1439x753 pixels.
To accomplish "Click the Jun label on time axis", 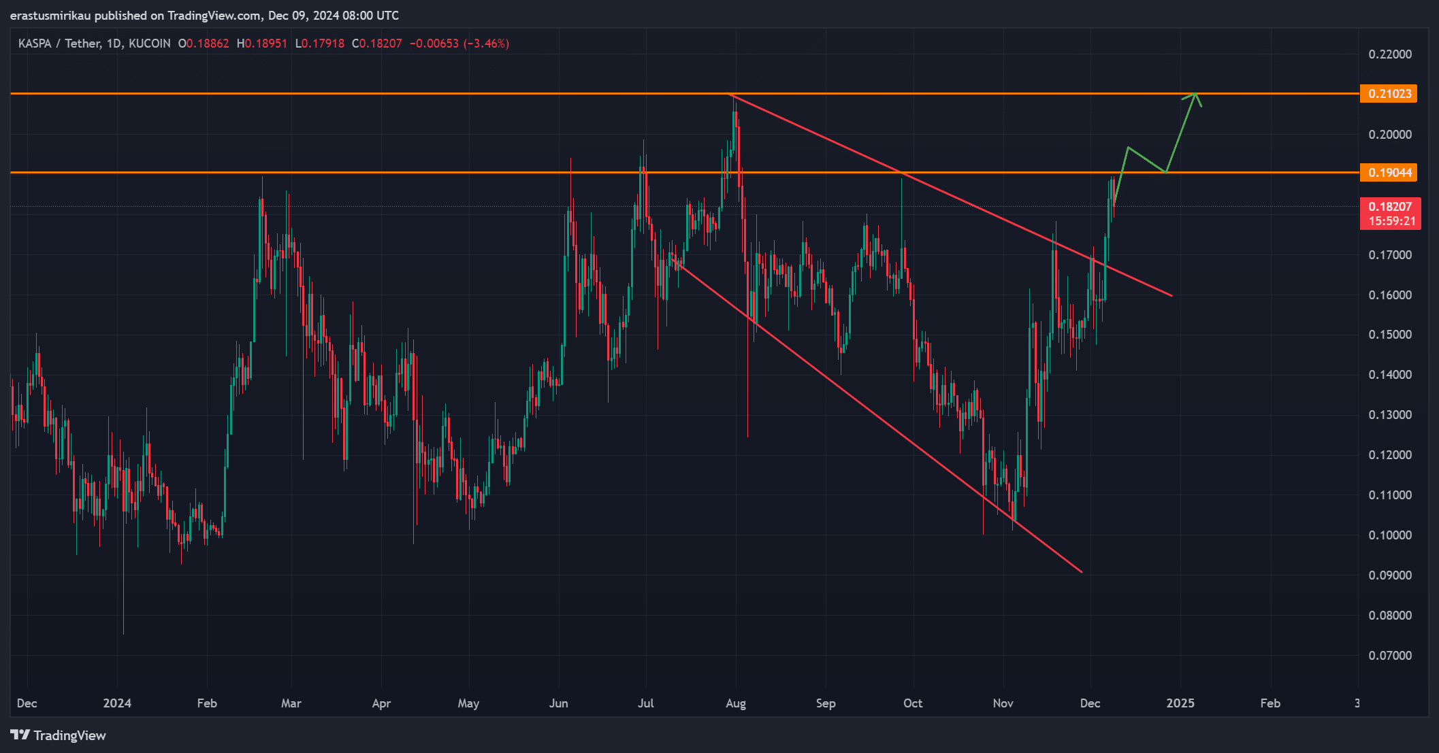I will (x=558, y=703).
